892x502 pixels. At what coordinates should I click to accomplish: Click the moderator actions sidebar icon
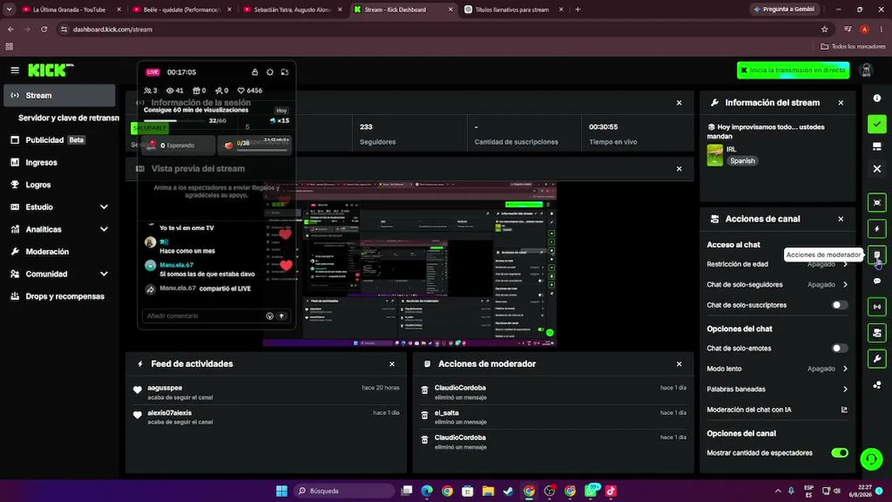pyautogui.click(x=877, y=255)
